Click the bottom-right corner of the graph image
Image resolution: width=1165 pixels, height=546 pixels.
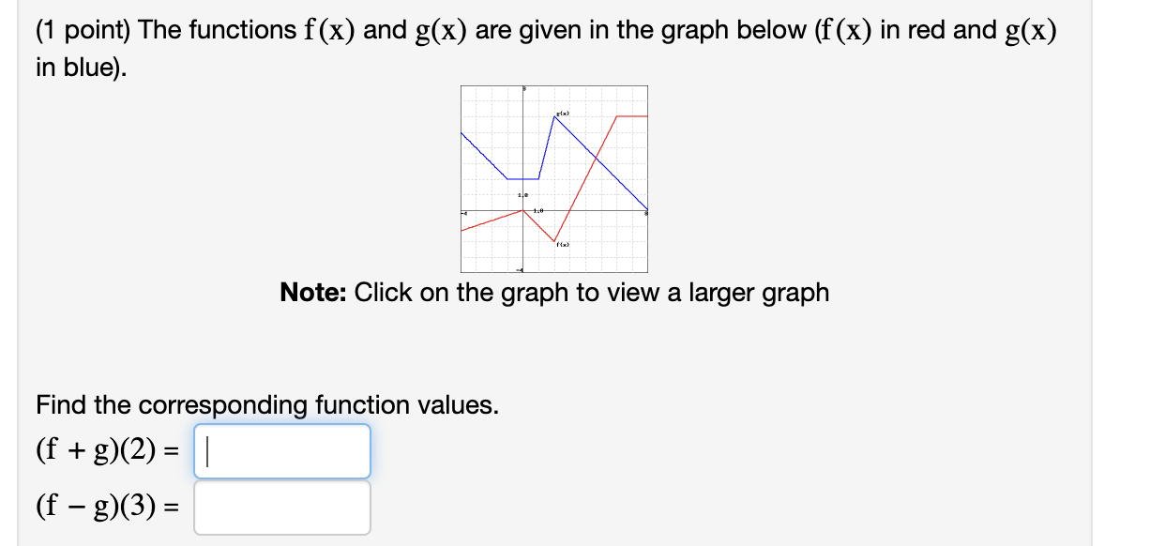(x=645, y=270)
